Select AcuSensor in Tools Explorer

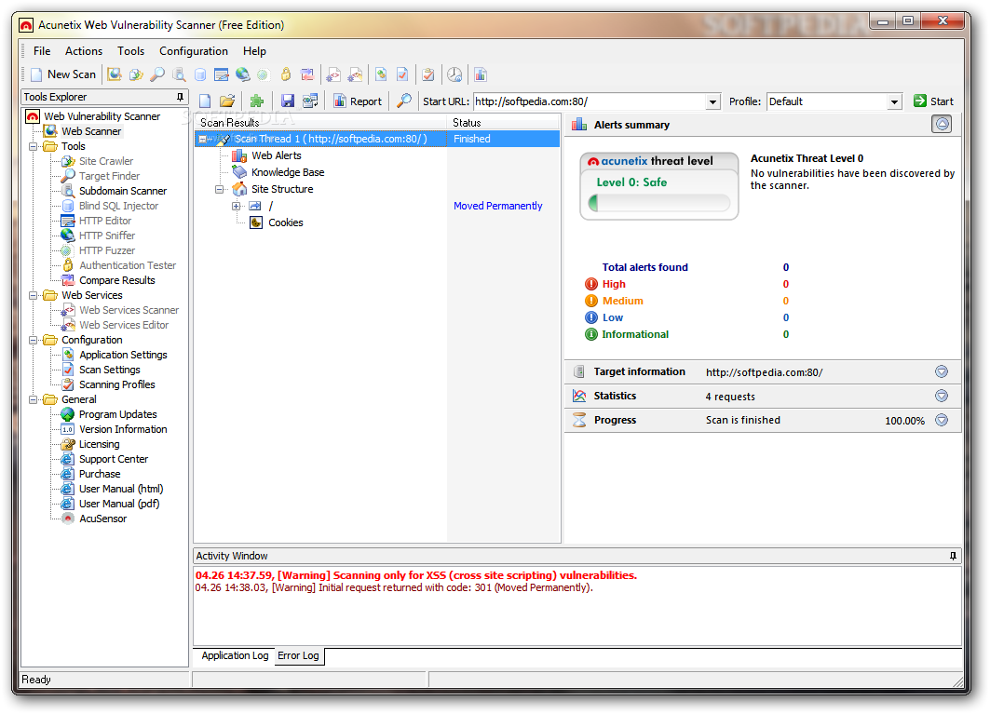click(103, 519)
